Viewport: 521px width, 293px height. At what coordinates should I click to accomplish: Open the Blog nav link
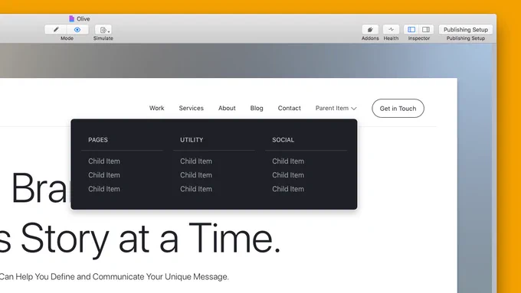[x=257, y=108]
